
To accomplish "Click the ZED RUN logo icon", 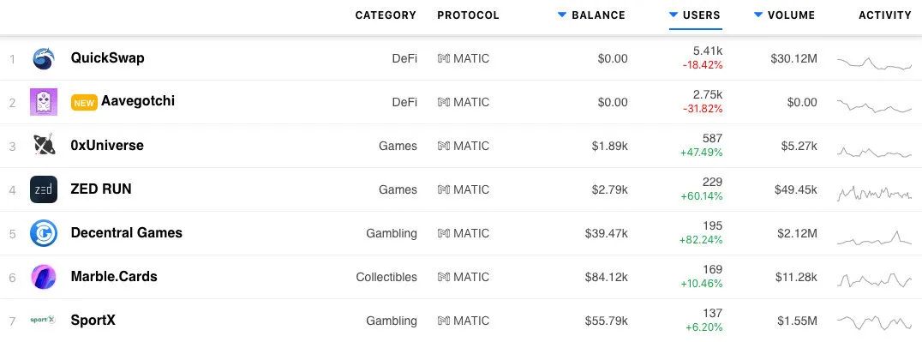I will click(44, 189).
